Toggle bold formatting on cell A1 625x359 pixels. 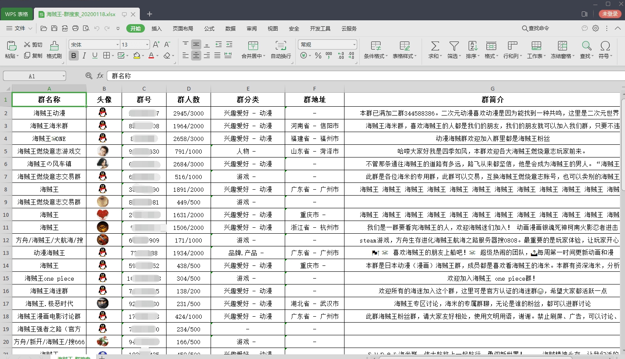click(73, 55)
